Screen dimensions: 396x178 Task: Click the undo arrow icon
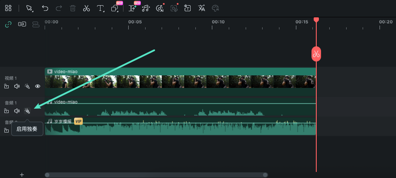tap(45, 8)
